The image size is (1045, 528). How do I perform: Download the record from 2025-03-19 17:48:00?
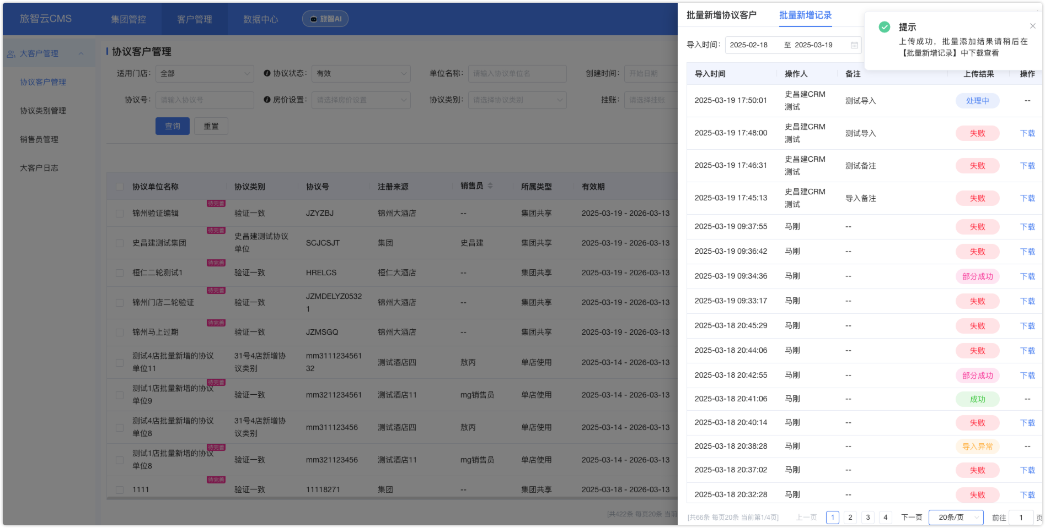(x=1027, y=133)
